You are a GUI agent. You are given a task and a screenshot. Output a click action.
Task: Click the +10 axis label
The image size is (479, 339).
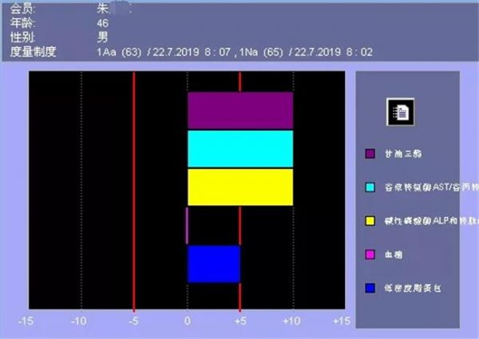[292, 321]
